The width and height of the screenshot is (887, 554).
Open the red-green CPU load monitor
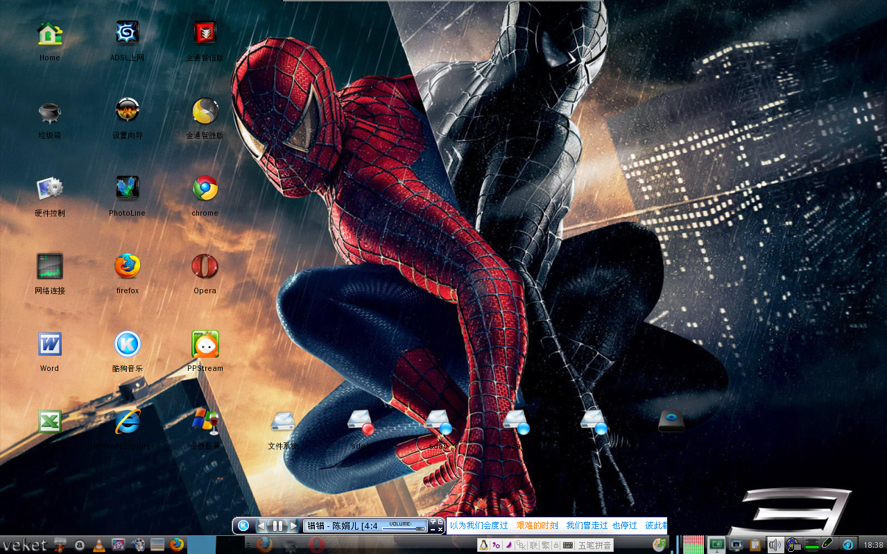(x=694, y=544)
